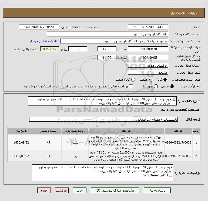Click the خروج exit button

(x=44, y=190)
